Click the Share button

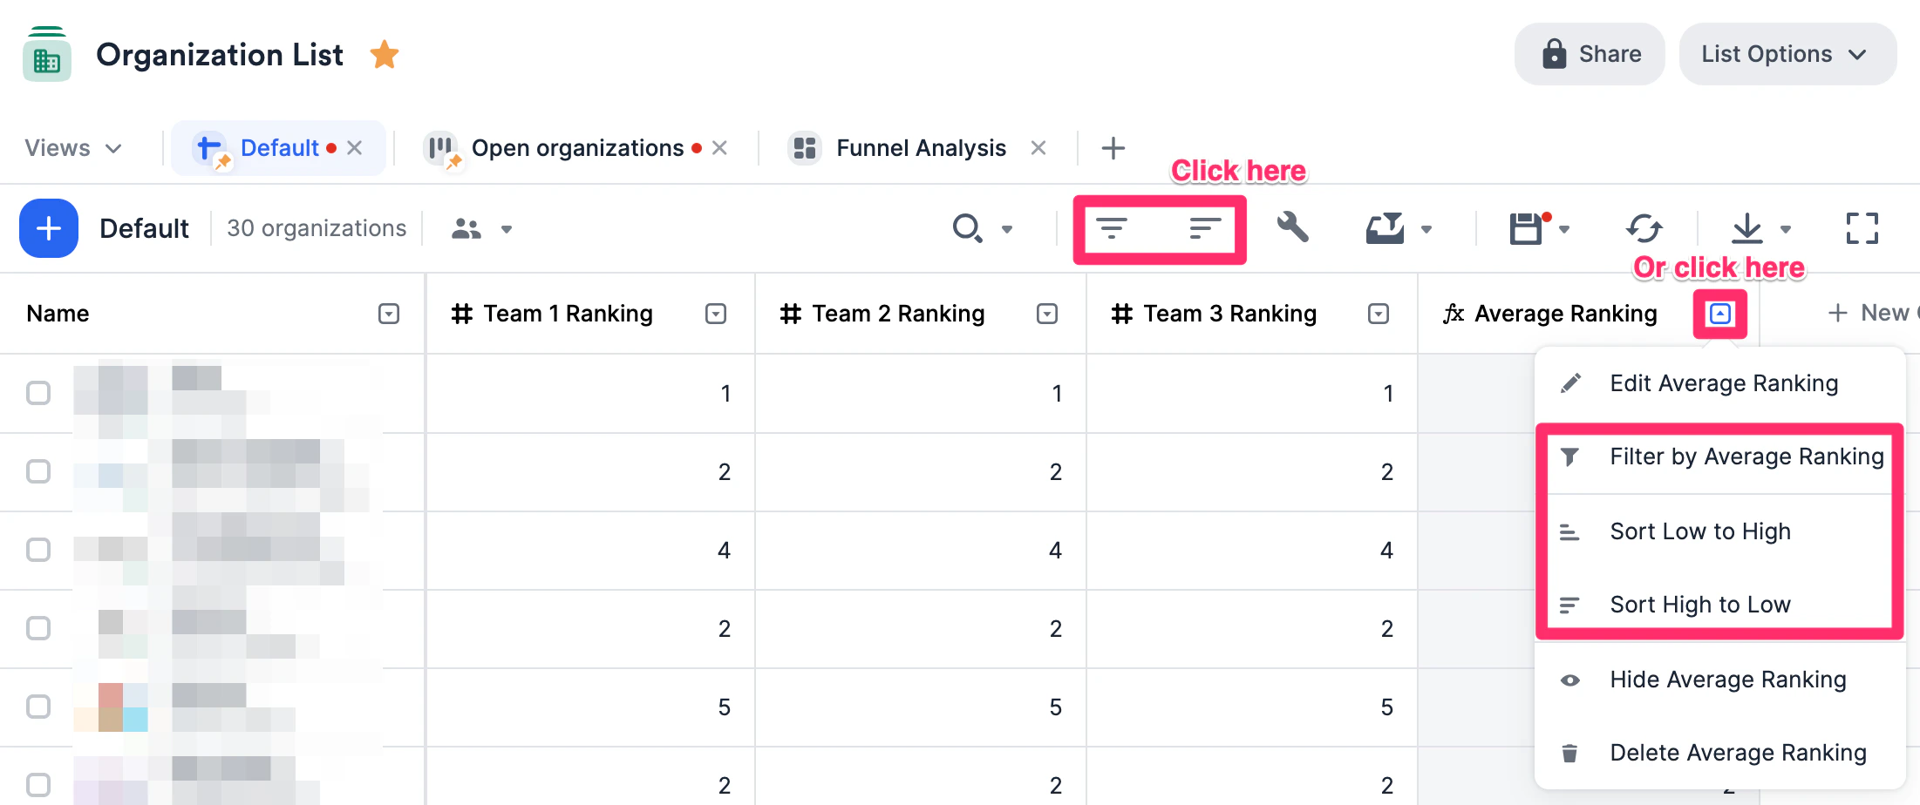pos(1590,54)
